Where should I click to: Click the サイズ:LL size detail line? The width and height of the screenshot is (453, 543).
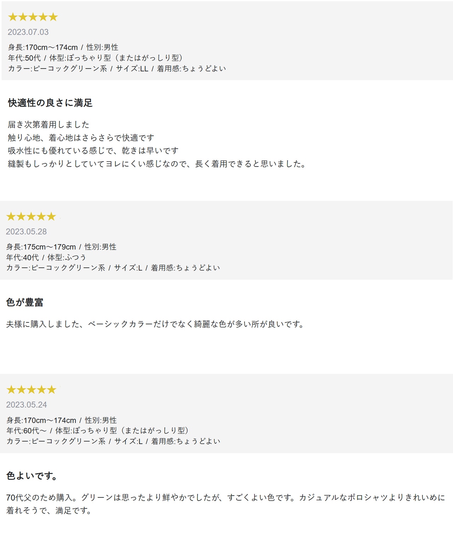tap(117, 69)
